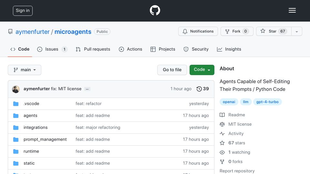
Task: Open 'feat: add readme' commit for agents
Action: 93,116
